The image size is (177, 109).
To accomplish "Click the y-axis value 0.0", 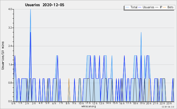I will (x=10, y=101).
